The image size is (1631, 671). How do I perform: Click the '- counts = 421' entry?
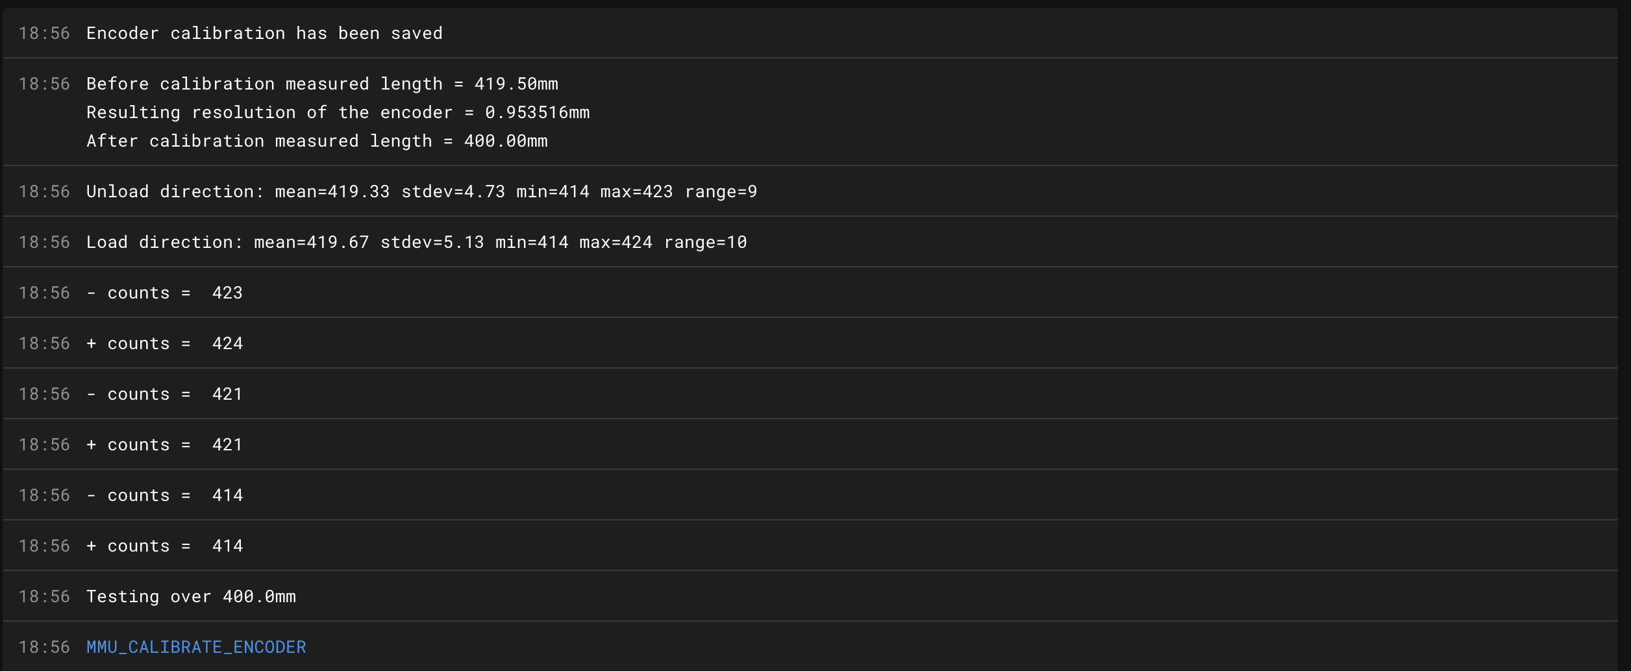click(x=164, y=394)
